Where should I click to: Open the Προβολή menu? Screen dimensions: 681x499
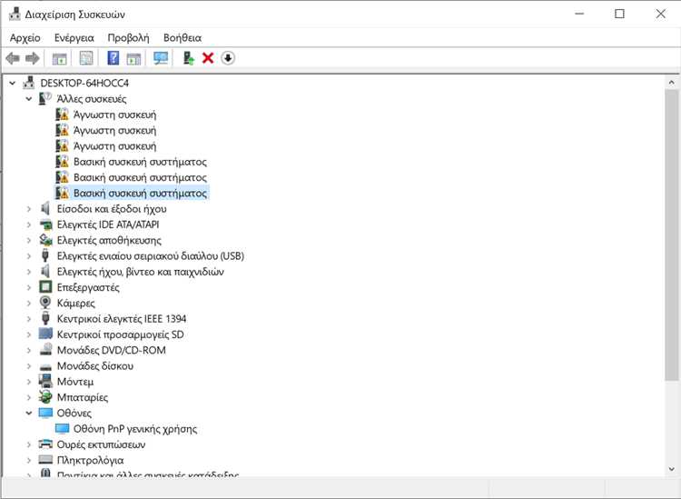(x=128, y=38)
